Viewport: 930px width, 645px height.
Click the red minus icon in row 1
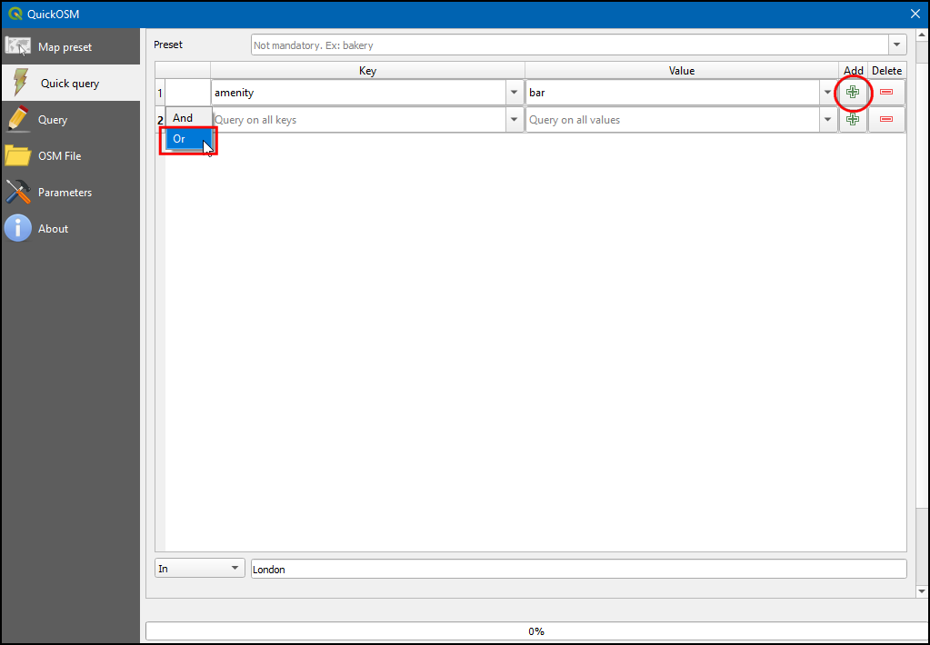(886, 92)
